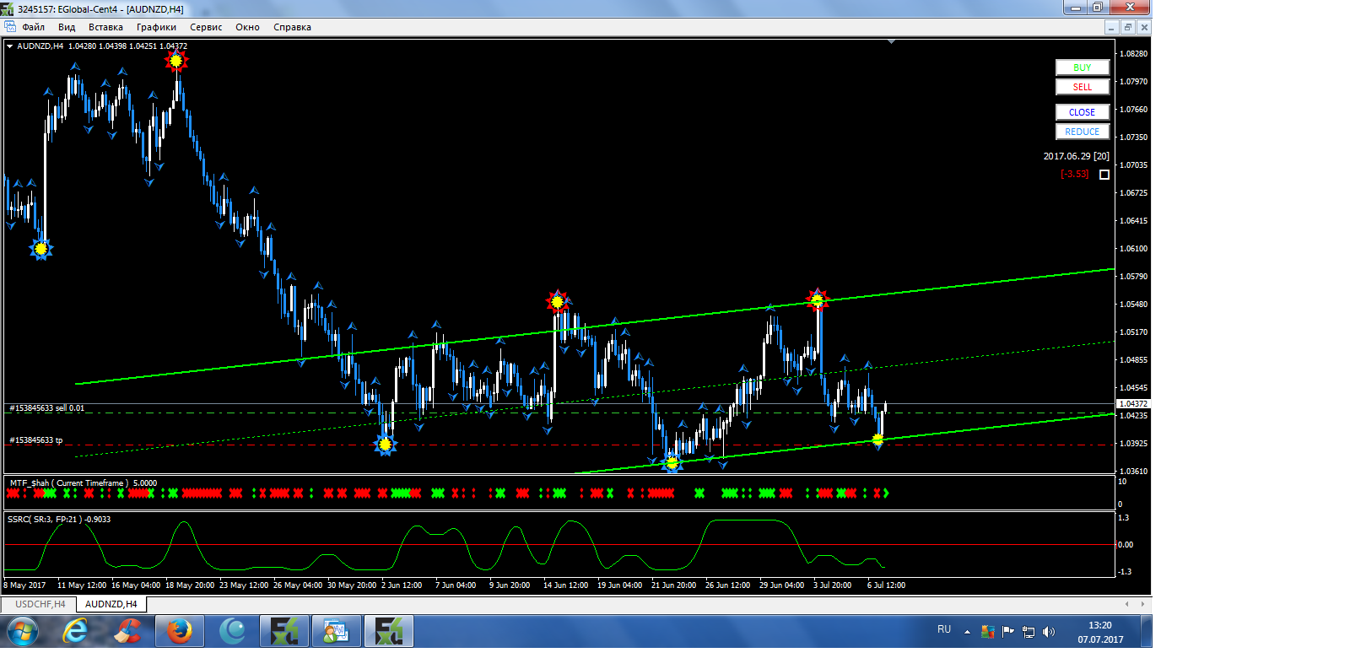Click the '14 Jun 12:00' time axis label
The width and height of the screenshot is (1350, 658).
pyautogui.click(x=565, y=585)
